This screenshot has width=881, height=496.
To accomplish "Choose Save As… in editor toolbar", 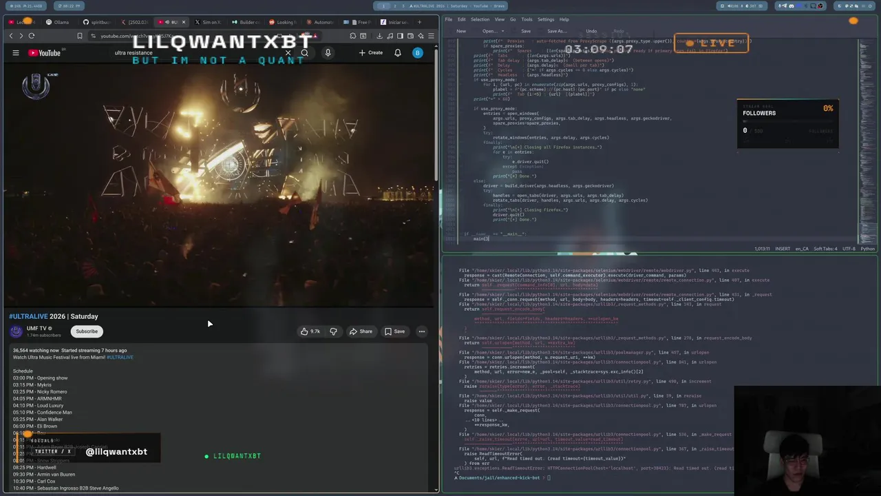I will (x=556, y=31).
